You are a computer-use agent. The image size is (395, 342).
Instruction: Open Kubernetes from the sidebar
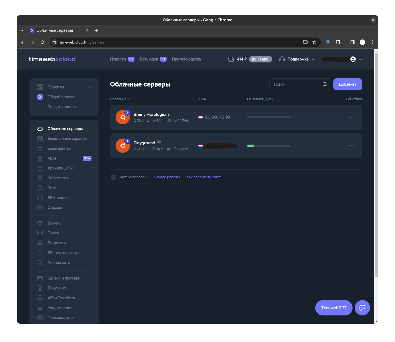pyautogui.click(x=58, y=178)
